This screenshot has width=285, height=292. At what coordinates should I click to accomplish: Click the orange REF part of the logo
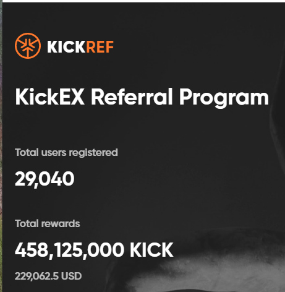(x=100, y=47)
